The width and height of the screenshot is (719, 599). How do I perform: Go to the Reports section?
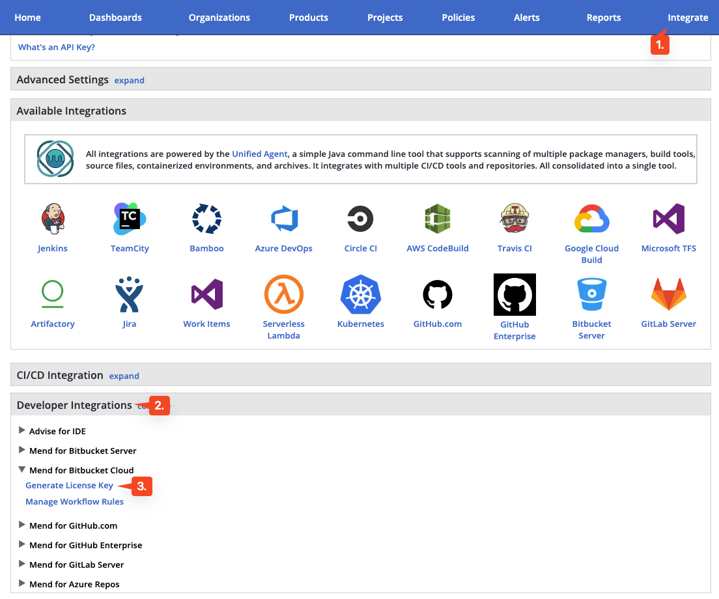coord(603,18)
